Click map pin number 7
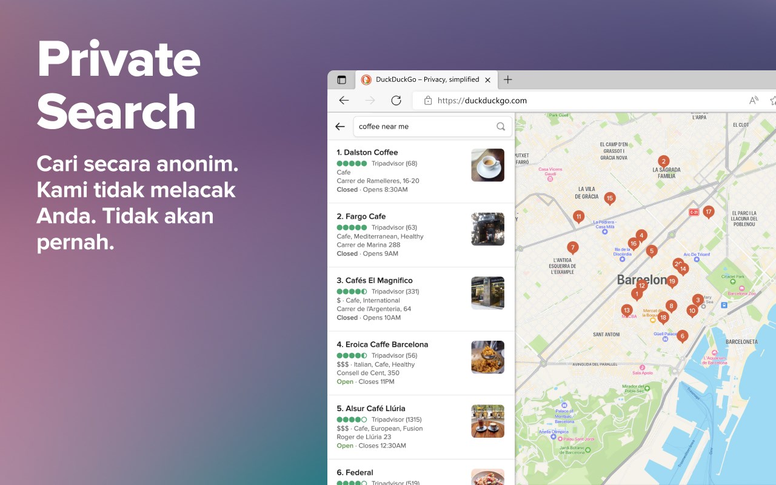Screen dimensions: 776x485 572,248
